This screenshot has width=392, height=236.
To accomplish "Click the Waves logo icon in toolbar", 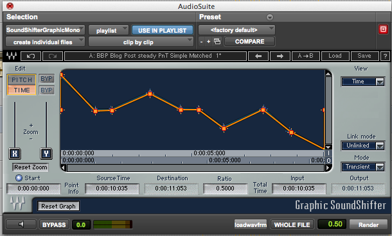I will tap(12, 56).
